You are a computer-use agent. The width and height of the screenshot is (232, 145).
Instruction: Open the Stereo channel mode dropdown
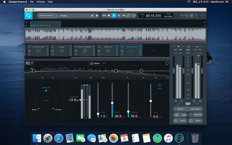tap(97, 63)
